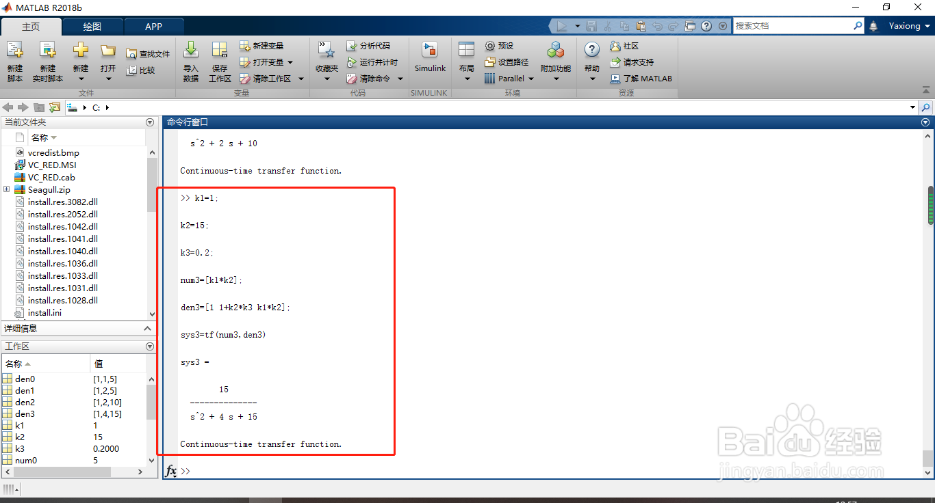Viewport: 935px width, 503px height.
Task: Click the notification bell icon
Action: coord(873,26)
